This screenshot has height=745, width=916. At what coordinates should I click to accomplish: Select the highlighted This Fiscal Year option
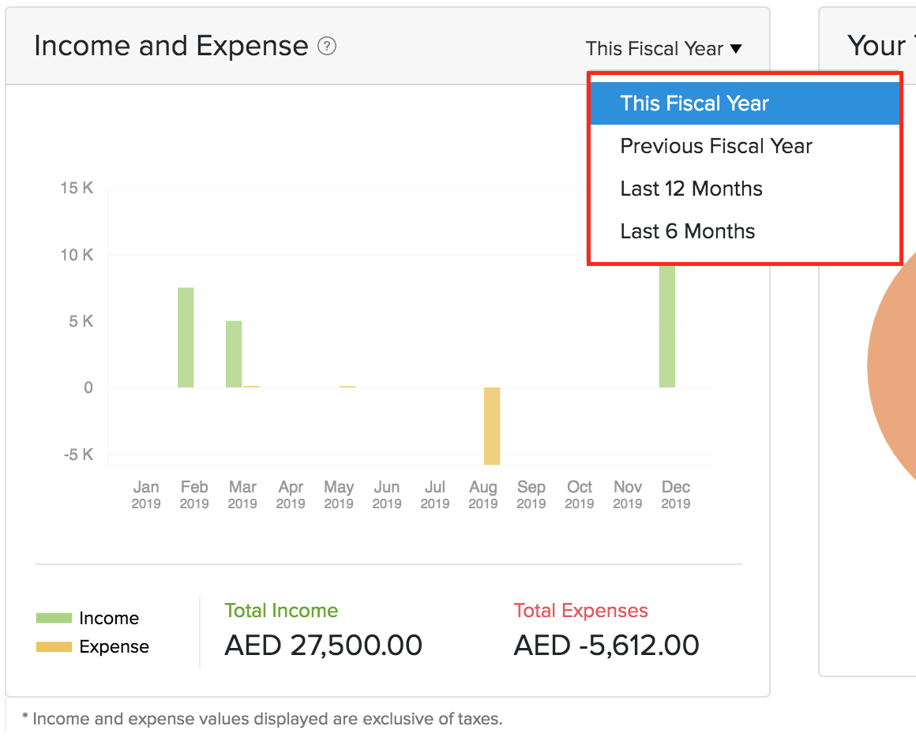coord(694,103)
